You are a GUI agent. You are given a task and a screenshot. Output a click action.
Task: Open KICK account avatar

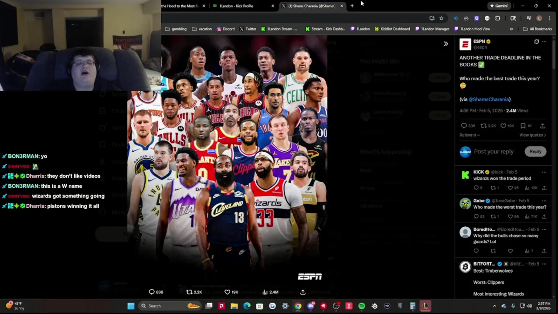coord(465,175)
